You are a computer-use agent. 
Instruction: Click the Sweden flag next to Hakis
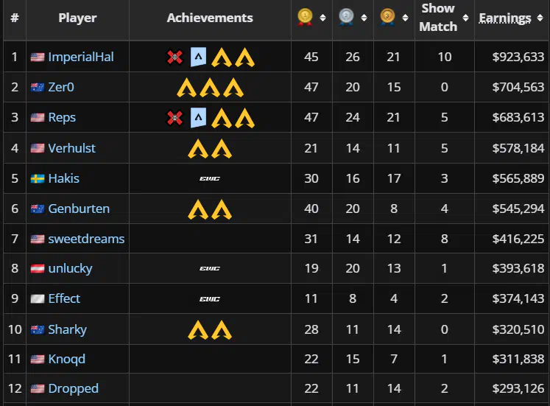pos(38,179)
